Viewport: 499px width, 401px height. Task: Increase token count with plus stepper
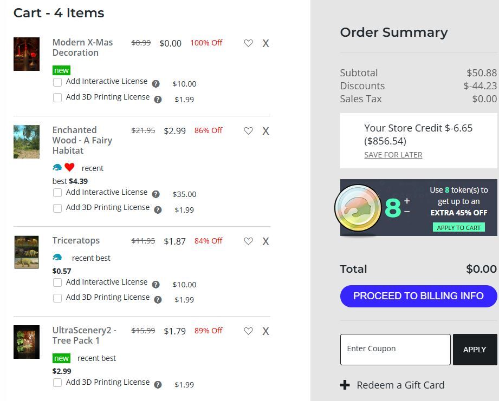coord(407,201)
